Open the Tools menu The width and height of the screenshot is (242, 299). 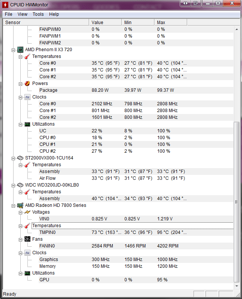click(38, 14)
